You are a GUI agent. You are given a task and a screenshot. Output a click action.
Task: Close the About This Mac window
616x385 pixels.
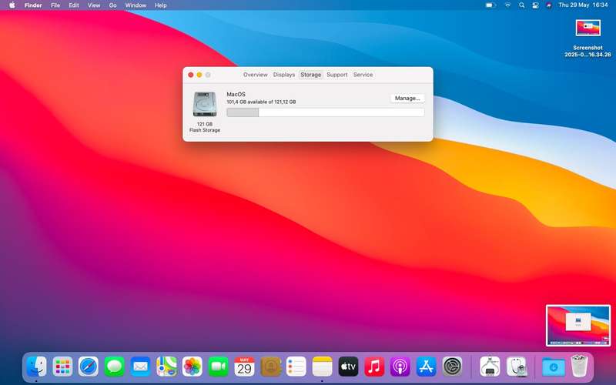coord(191,75)
